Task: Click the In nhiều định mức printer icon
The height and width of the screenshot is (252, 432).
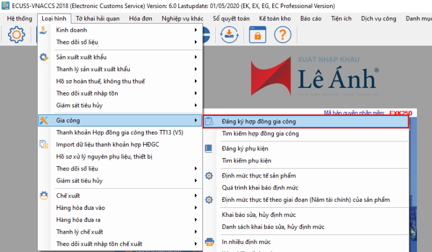Action: pos(210,241)
